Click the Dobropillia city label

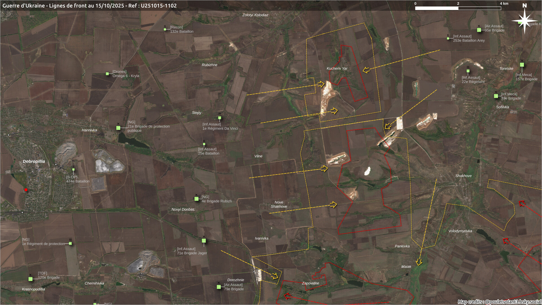34,162
